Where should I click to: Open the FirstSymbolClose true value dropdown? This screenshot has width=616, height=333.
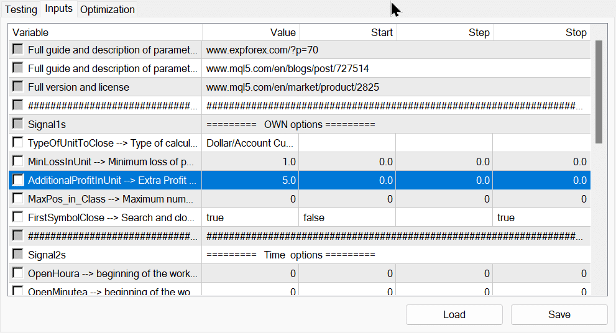250,217
